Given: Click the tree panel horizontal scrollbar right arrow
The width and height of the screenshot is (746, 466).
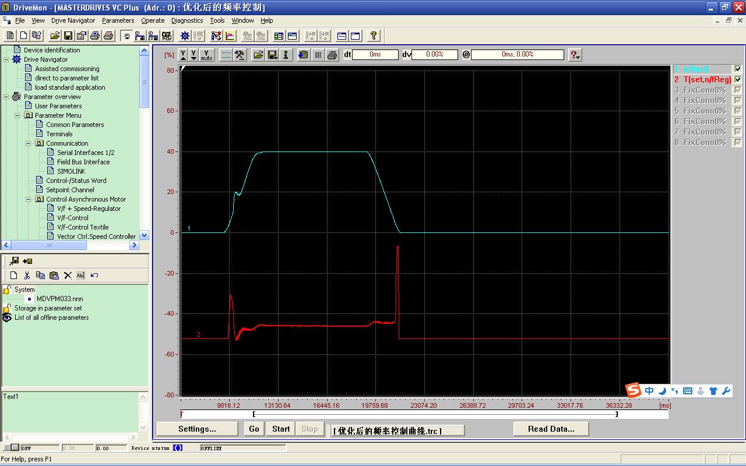Looking at the screenshot, I should pyautogui.click(x=135, y=245).
